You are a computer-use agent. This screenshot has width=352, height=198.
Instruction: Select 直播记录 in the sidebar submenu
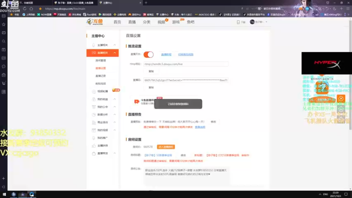tap(101, 76)
